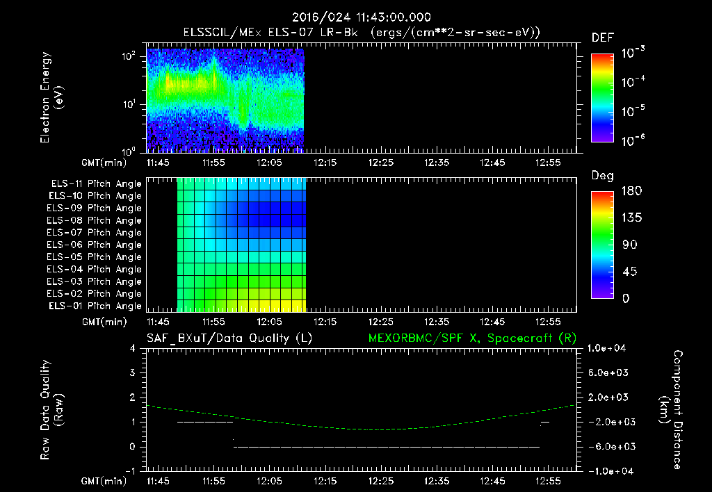Click '12:35' on the pitch angle time axis
Screen dimensions: 712x492
click(437, 322)
